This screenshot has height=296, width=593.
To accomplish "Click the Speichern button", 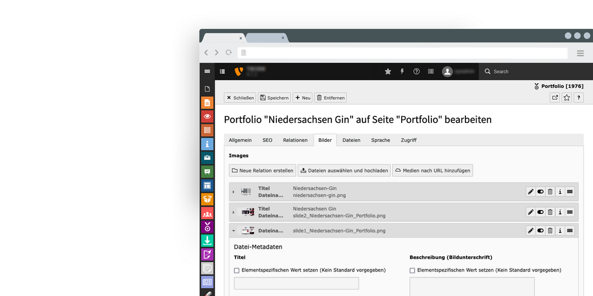I will click(x=274, y=98).
